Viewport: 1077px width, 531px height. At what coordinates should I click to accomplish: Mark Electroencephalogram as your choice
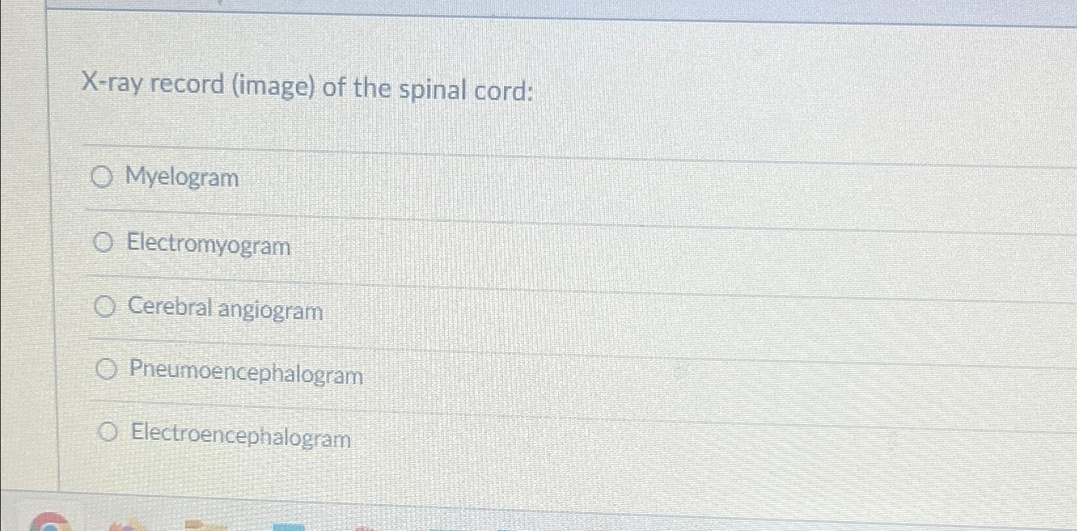tap(109, 433)
